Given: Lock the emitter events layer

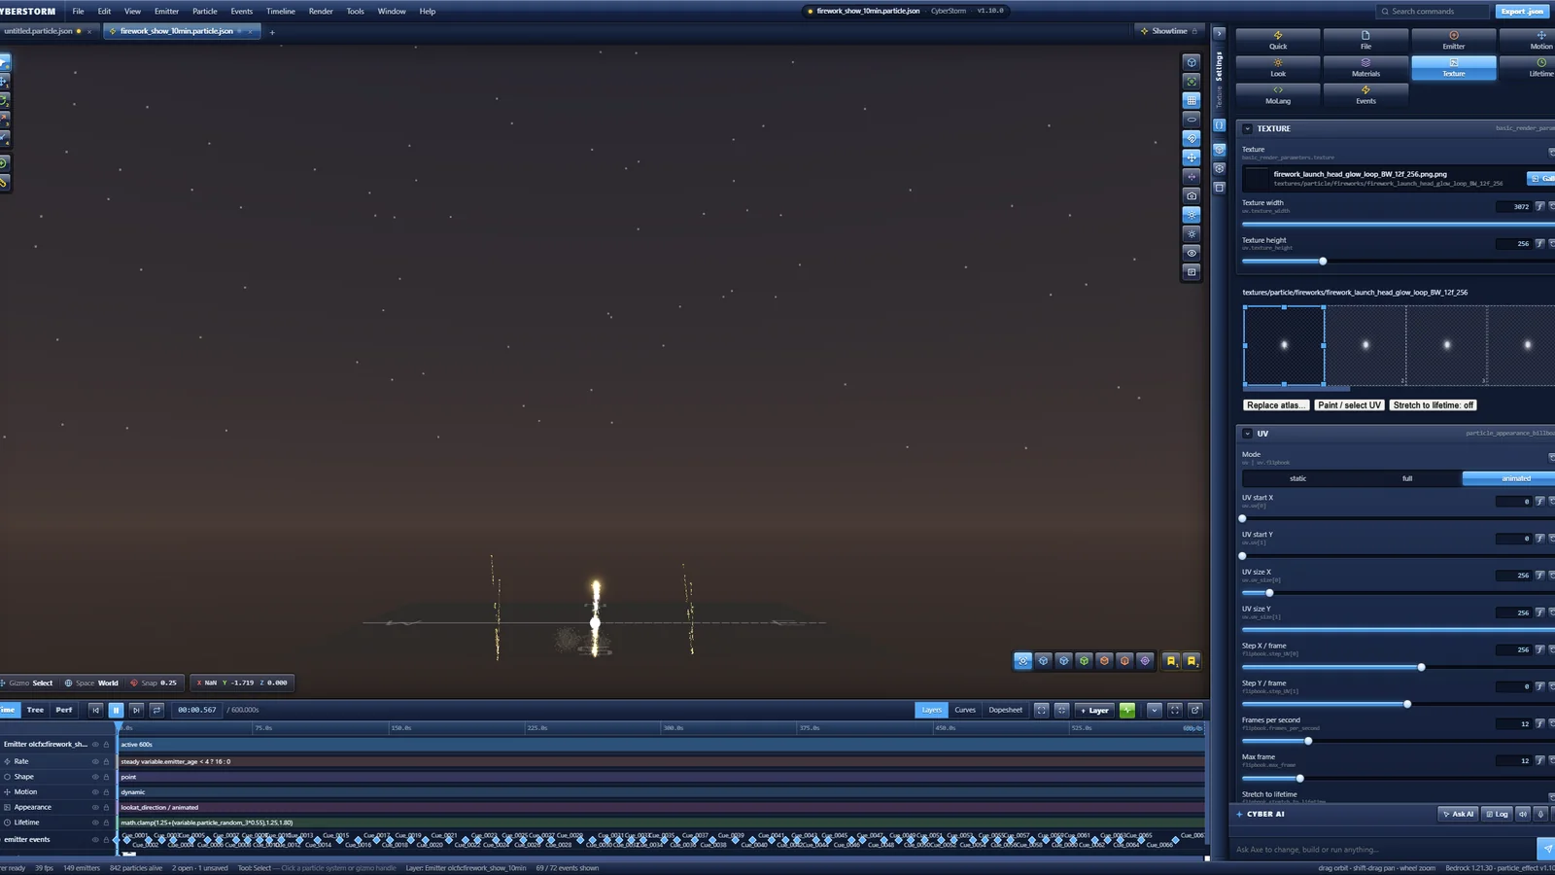Looking at the screenshot, I should (x=106, y=839).
